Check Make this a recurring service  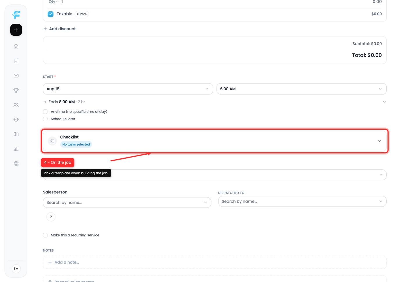tap(45, 235)
